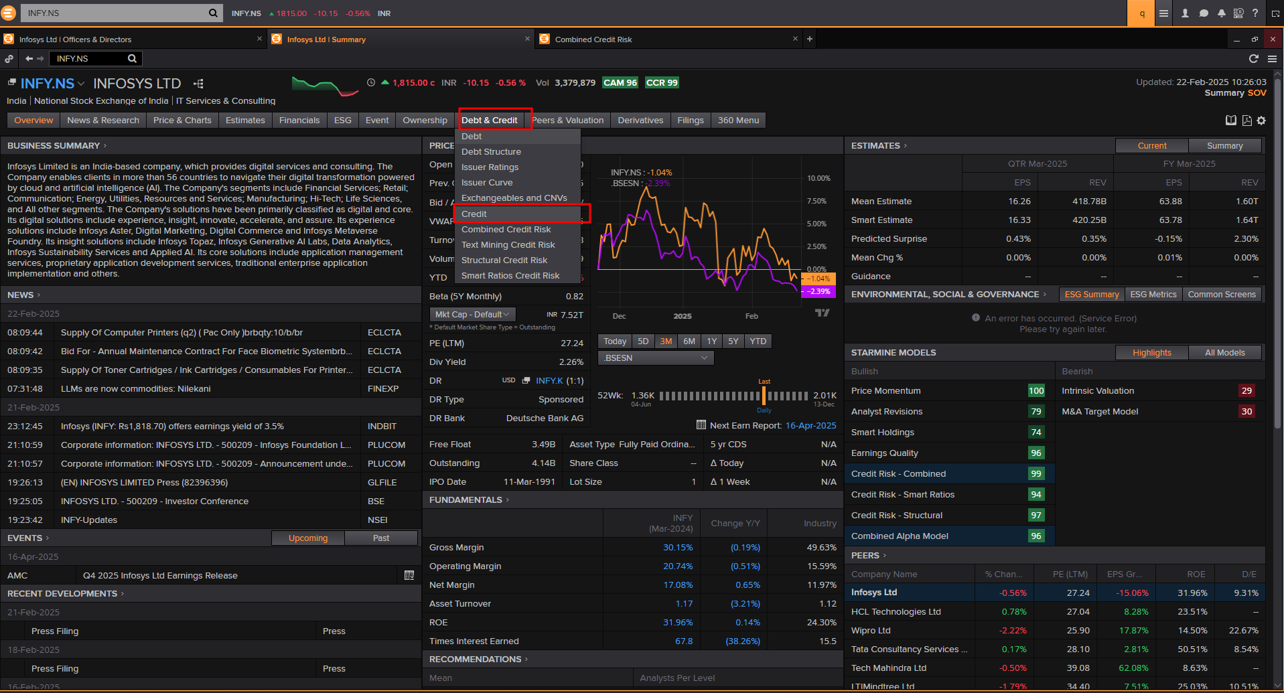1284x693 pixels.
Task: Export page using the PDF icon
Action: coord(1246,121)
